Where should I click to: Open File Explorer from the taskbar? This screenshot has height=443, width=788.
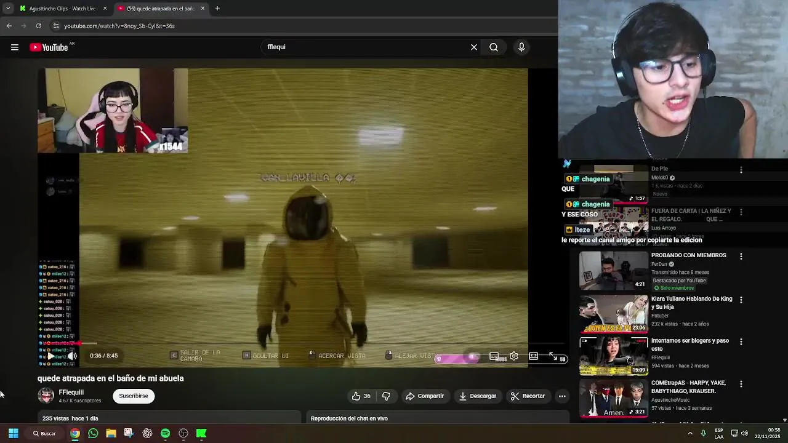click(111, 433)
